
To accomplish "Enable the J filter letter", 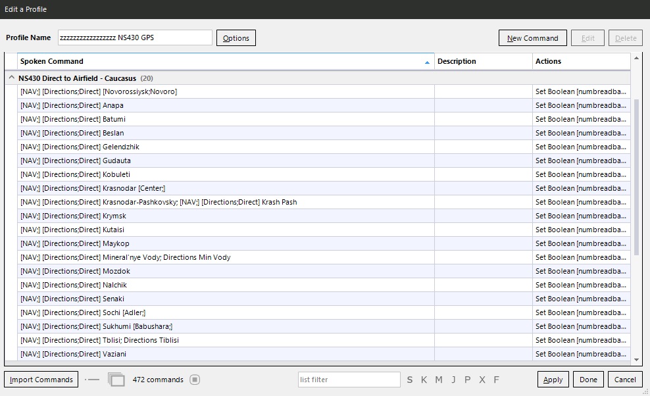I will pyautogui.click(x=453, y=380).
